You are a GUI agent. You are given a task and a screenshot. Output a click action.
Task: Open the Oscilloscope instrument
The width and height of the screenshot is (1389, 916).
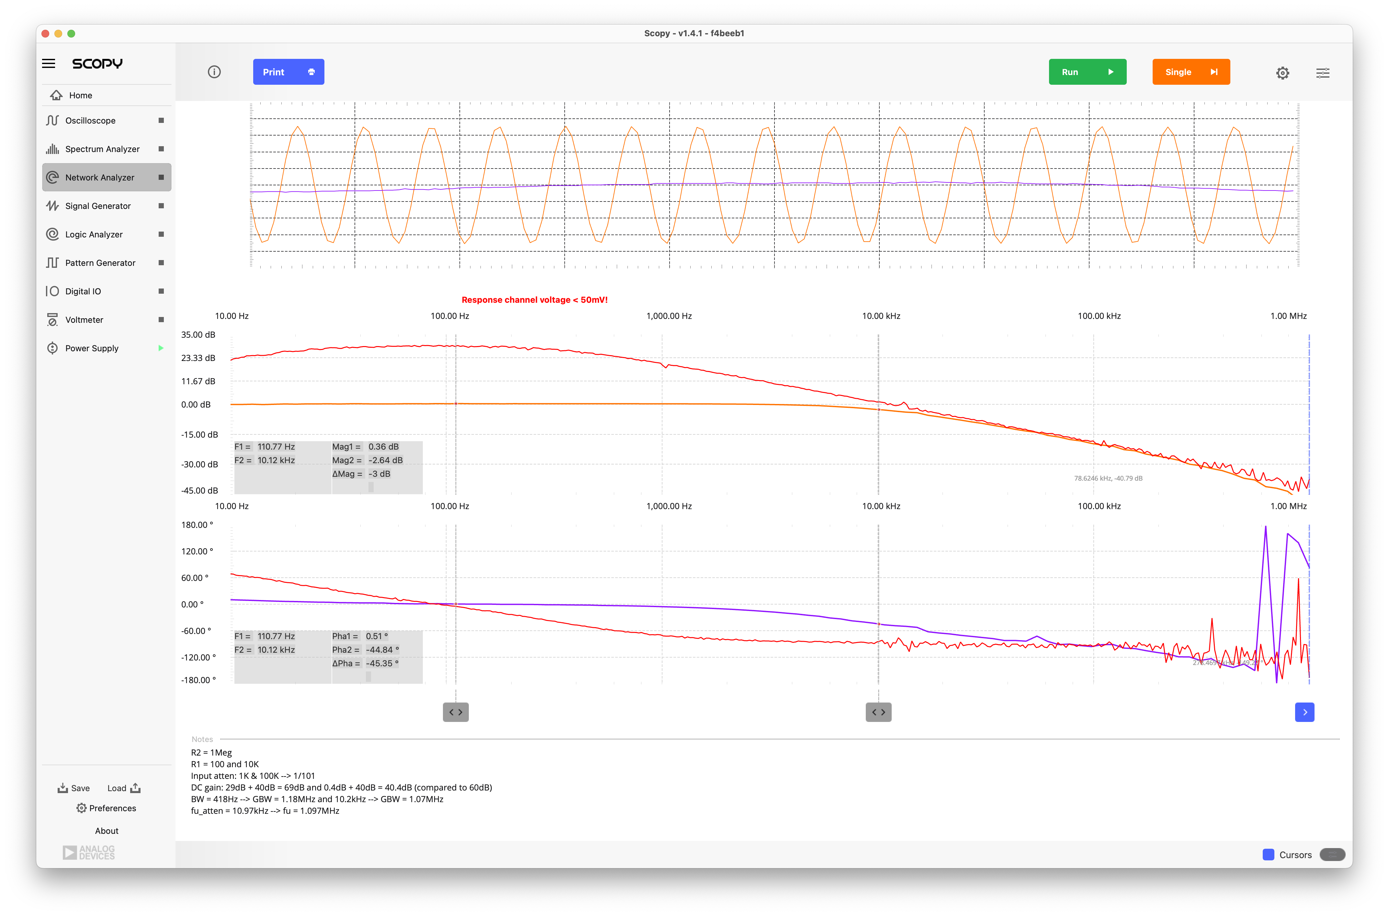click(107, 120)
